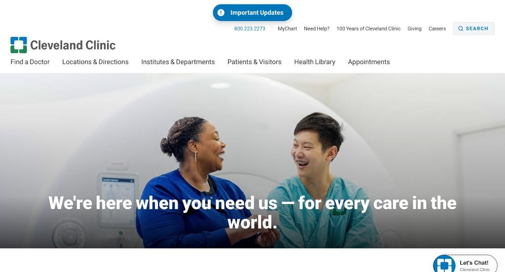The image size is (505, 272).
Task: Click the Cleveland Clinic wordmark text
Action: pos(73,45)
